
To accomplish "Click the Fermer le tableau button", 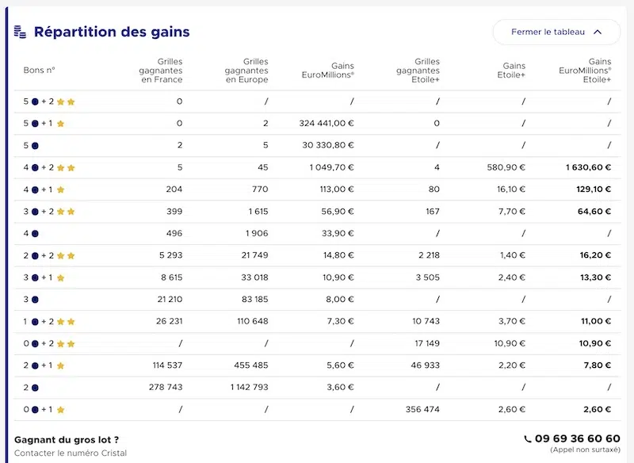I will (x=556, y=32).
